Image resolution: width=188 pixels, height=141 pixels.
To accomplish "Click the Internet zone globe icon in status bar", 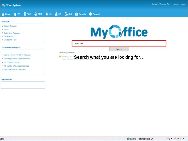I will pyautogui.click(x=128, y=139).
